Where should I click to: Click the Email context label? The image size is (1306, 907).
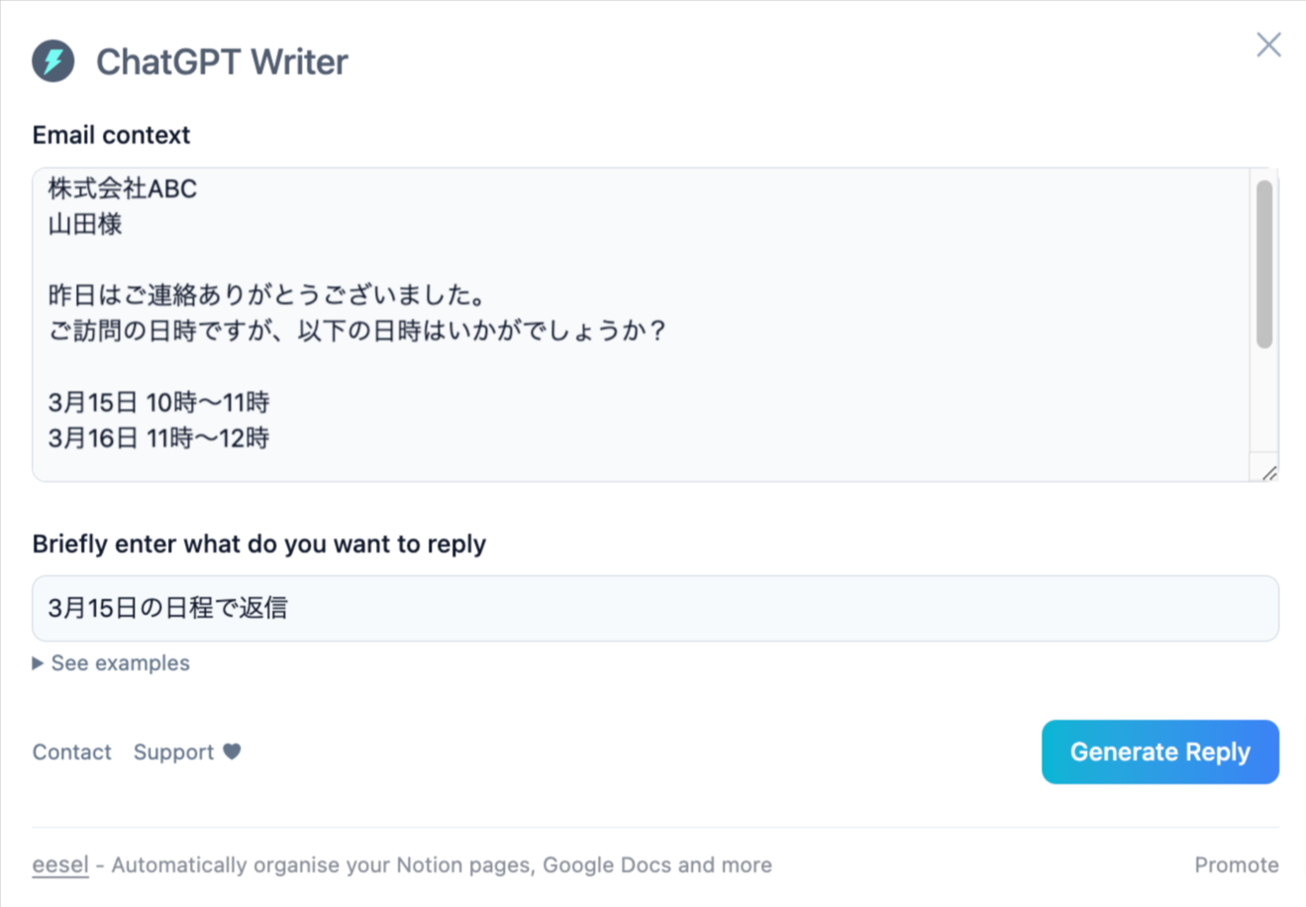111,135
